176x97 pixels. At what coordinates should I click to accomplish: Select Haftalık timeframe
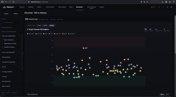click(52, 25)
